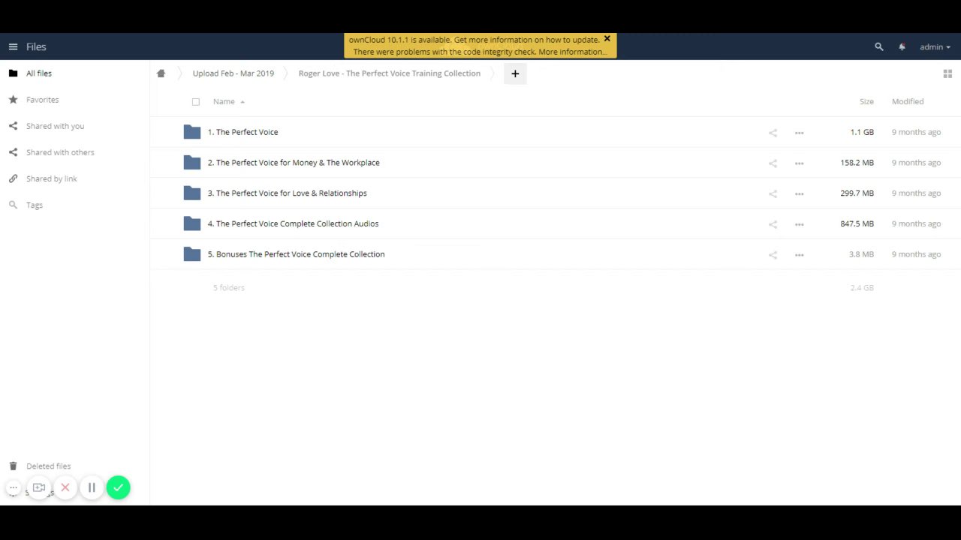Share '5. Bonuses' folder
Screen dimensions: 961x540
773,255
